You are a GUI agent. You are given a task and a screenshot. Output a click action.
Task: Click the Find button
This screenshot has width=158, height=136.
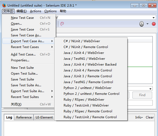click(x=142, y=95)
